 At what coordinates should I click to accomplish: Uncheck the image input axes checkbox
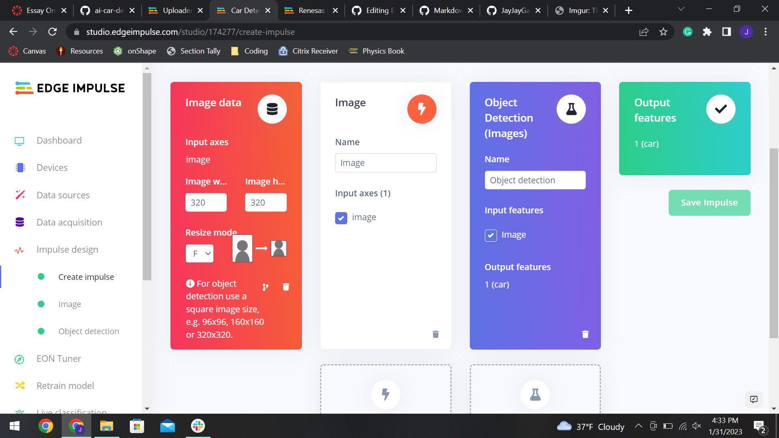pyautogui.click(x=341, y=218)
